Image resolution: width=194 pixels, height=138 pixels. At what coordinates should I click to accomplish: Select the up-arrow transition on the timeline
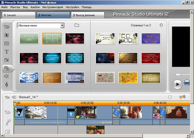point(71,113)
